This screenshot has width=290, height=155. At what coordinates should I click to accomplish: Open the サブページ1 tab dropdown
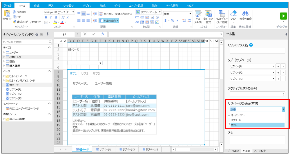tap(273, 66)
